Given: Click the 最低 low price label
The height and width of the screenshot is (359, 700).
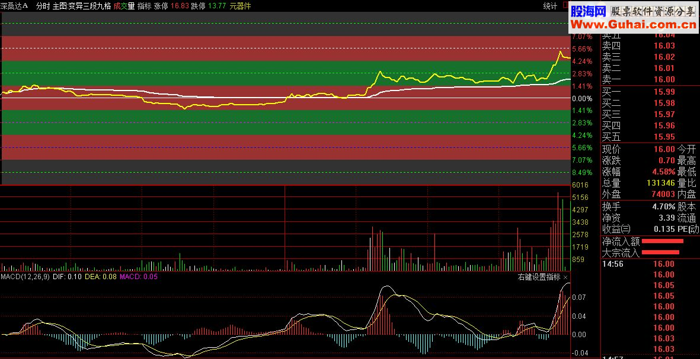Looking at the screenshot, I should click(686, 172).
